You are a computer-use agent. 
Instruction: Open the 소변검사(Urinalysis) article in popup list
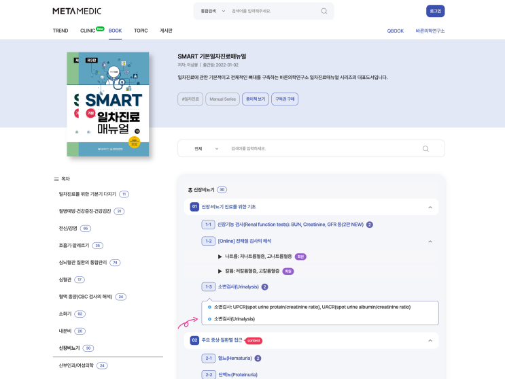(x=234, y=319)
